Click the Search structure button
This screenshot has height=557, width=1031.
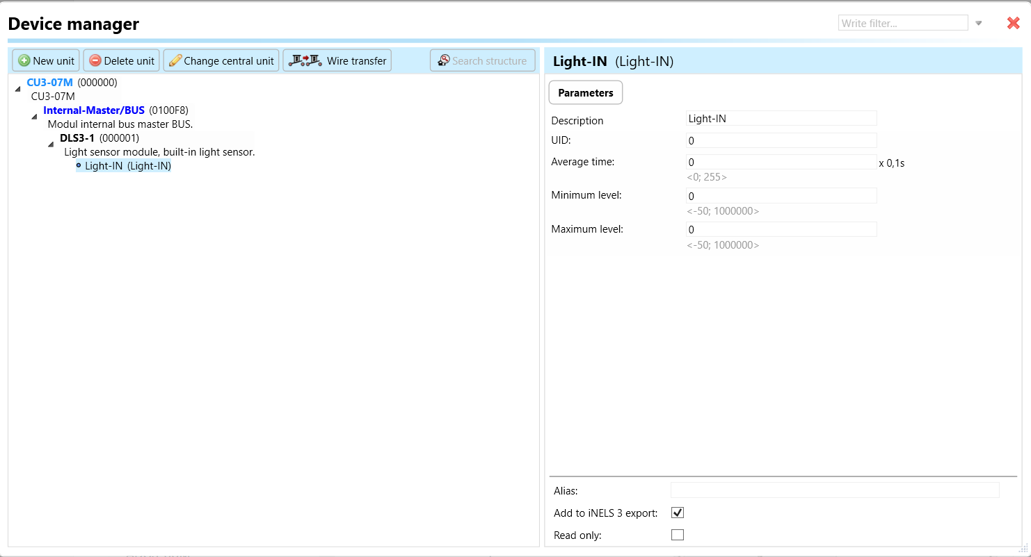point(482,60)
